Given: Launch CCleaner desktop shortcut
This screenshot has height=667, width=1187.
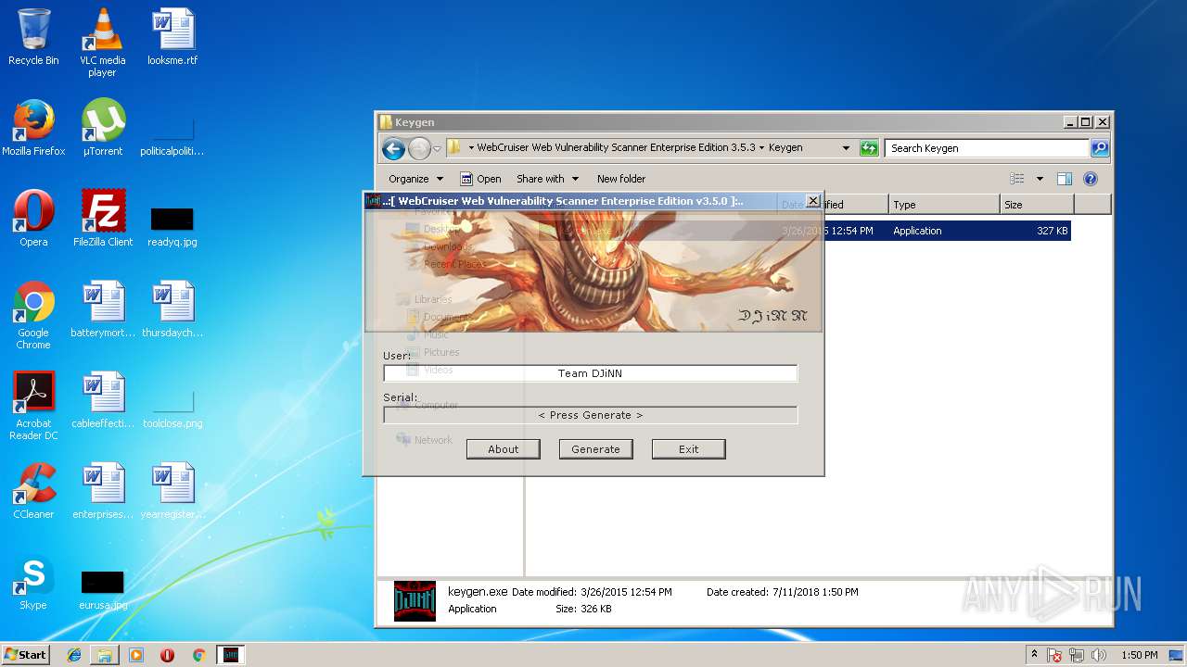Looking at the screenshot, I should [33, 491].
